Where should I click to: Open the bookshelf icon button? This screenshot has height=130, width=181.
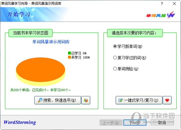pos(86,100)
